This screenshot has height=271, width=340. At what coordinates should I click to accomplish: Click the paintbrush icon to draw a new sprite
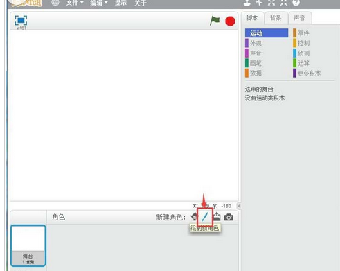pos(205,217)
